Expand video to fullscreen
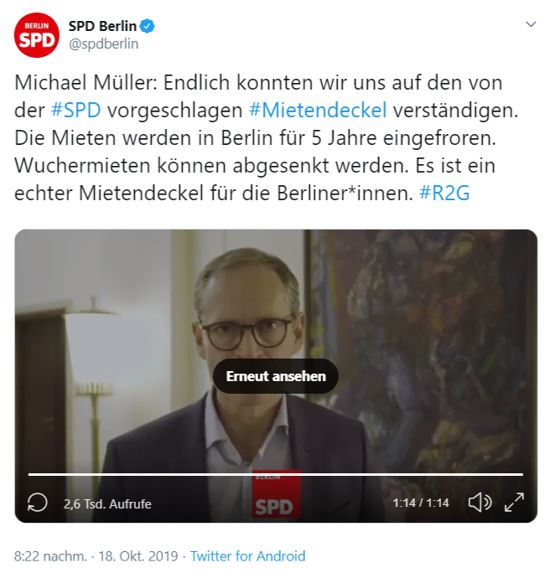 point(514,503)
